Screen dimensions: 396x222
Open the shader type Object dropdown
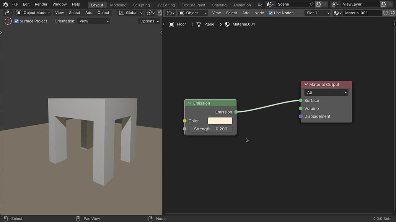(193, 13)
